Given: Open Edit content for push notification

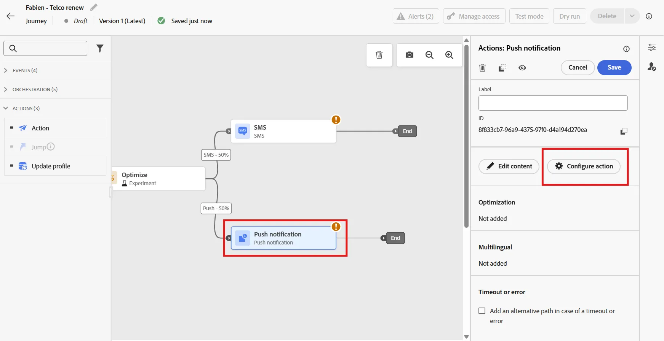Looking at the screenshot, I should coord(509,166).
